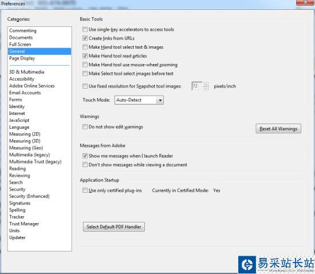Select the Tracker category
Screen dimensions: 315x274
click(x=40, y=217)
